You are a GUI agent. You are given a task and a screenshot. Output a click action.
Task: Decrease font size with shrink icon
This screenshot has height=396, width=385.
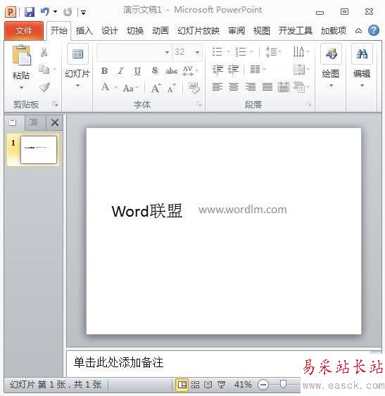(172, 88)
